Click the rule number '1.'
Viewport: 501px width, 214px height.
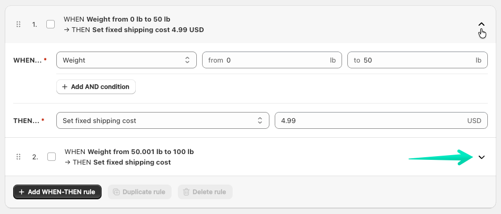point(35,24)
